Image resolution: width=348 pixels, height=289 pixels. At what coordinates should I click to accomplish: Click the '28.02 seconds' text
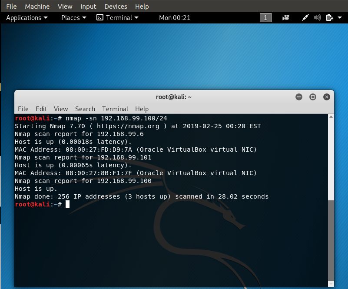[x=243, y=196]
